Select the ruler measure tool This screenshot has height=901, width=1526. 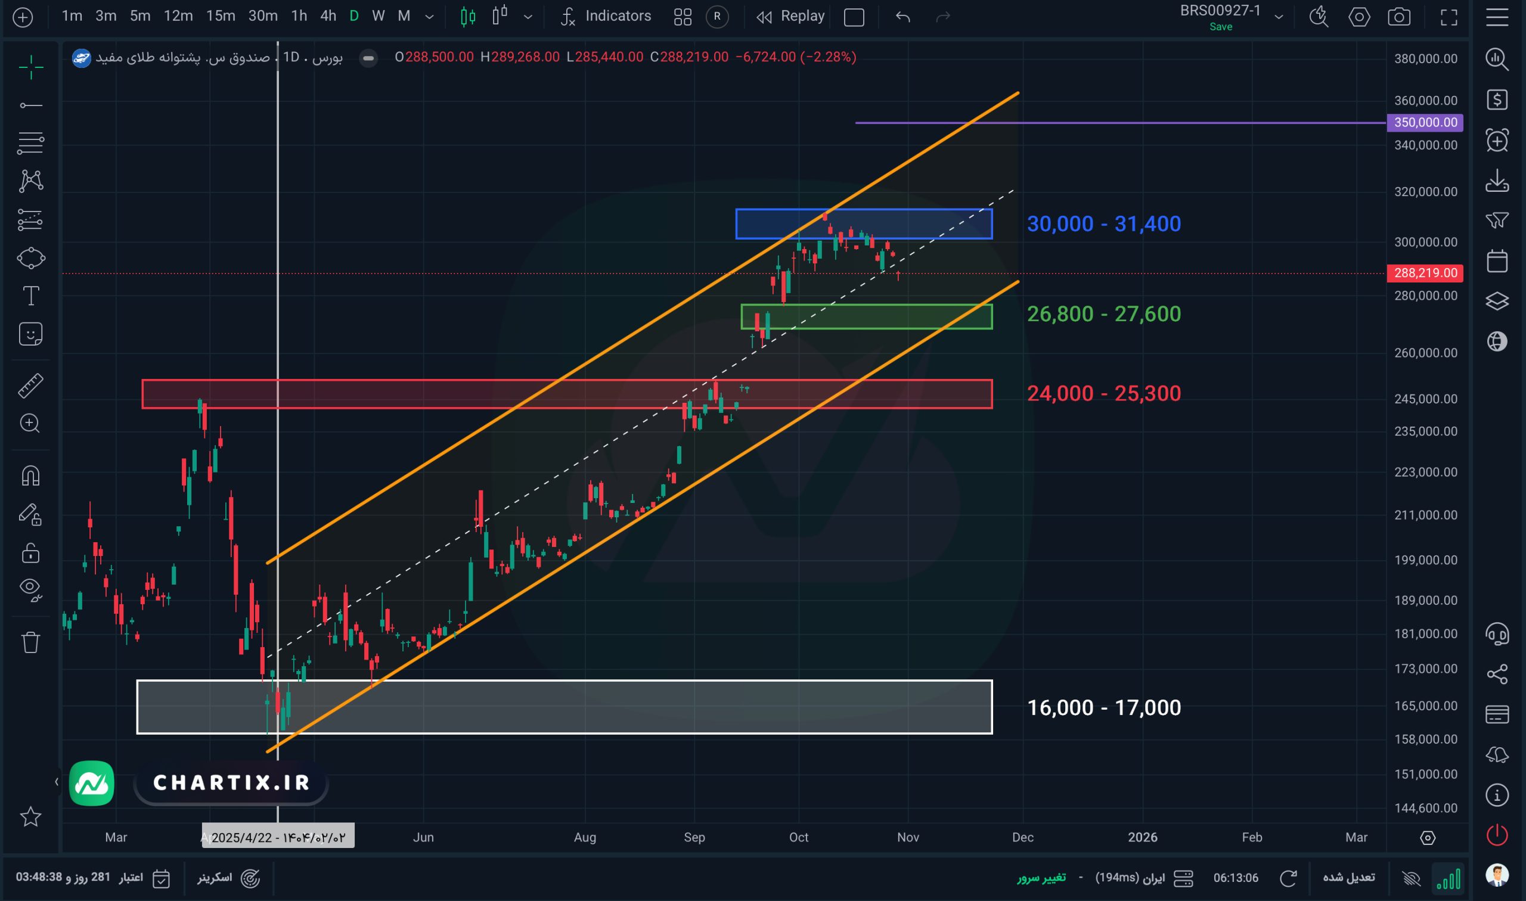(x=30, y=386)
